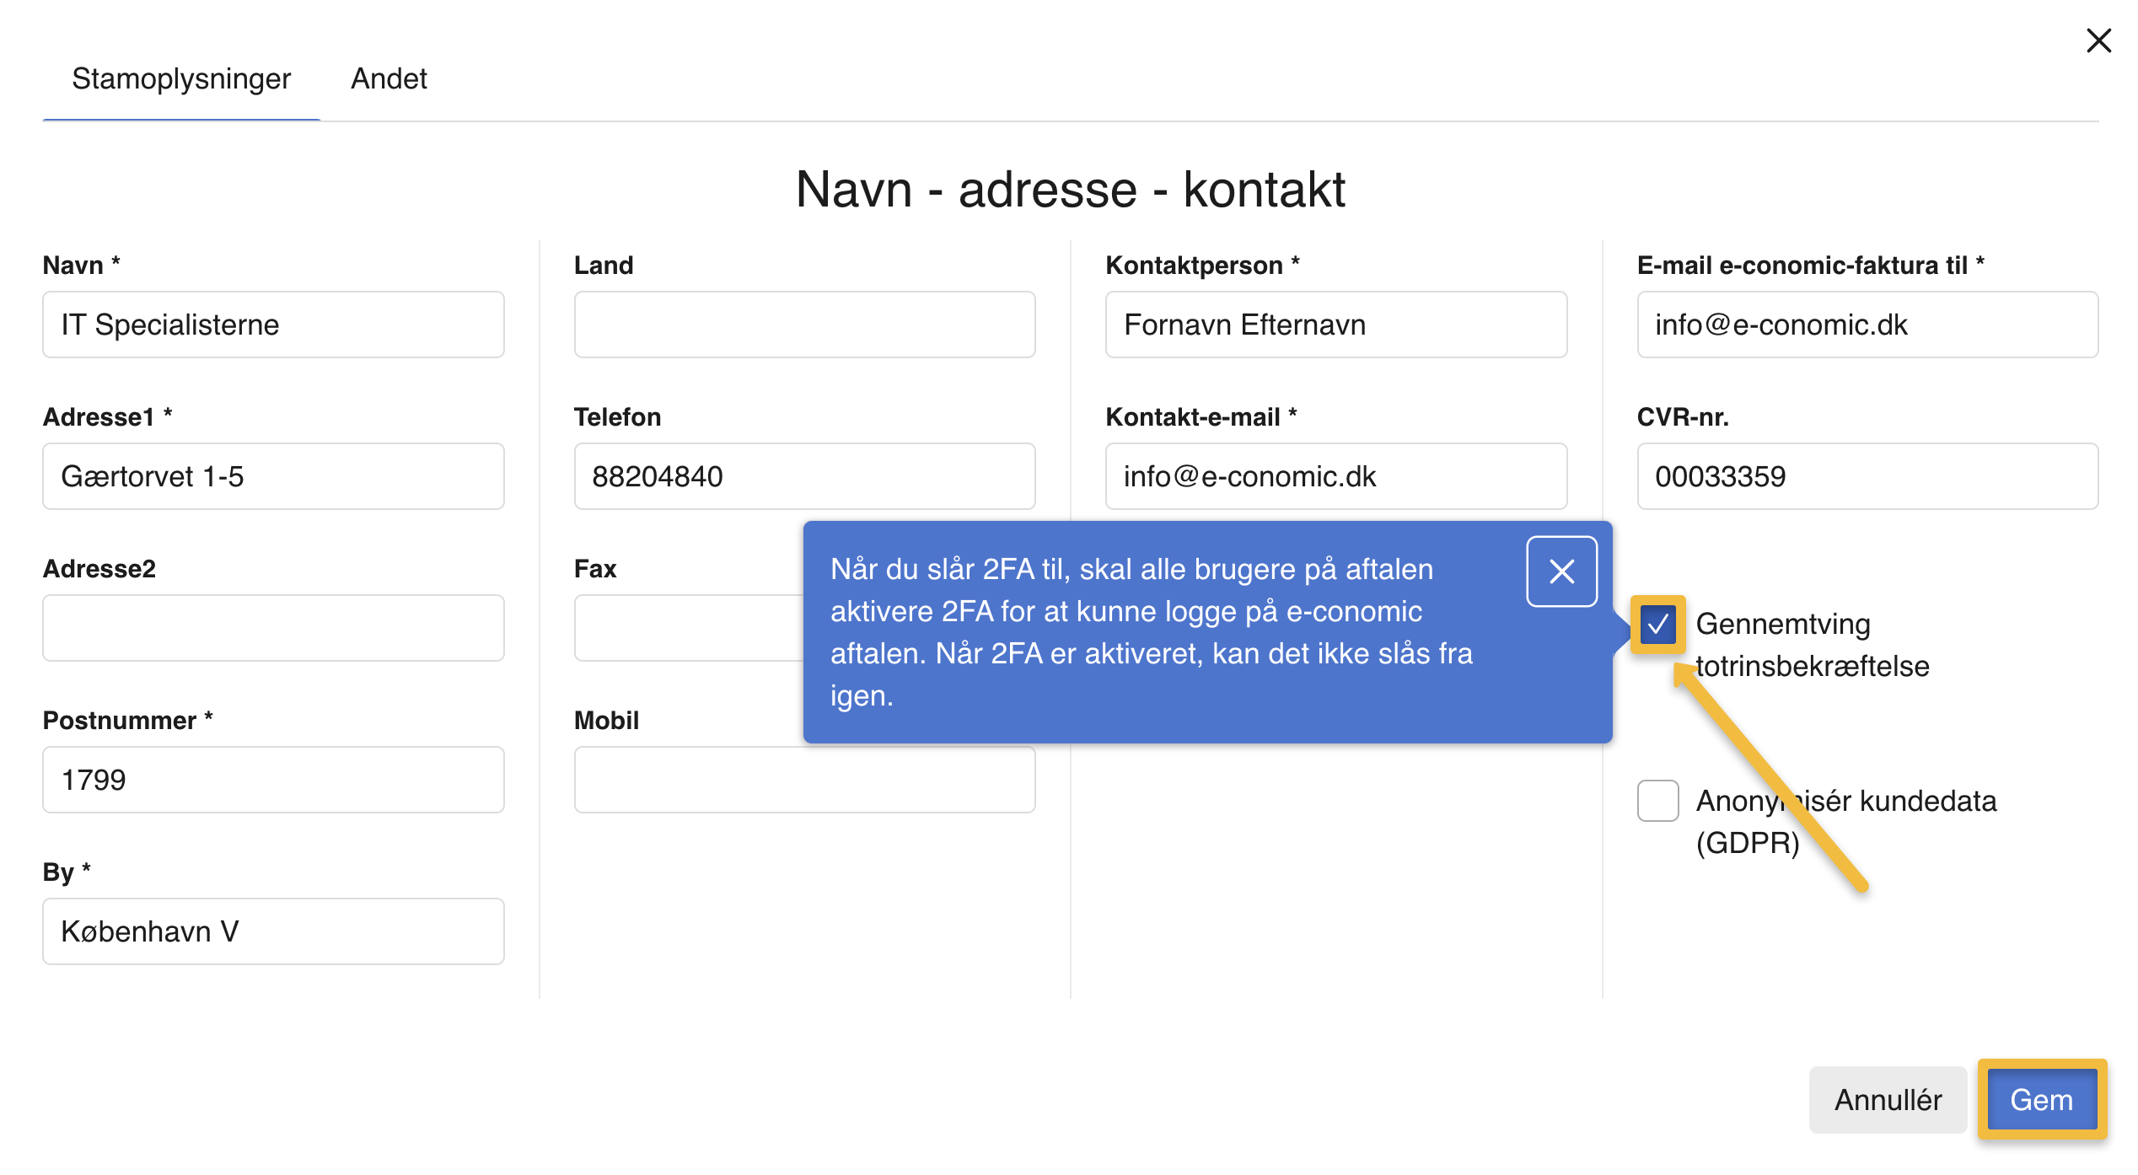
Task: Click the empty Adresse2 field
Action: (273, 628)
